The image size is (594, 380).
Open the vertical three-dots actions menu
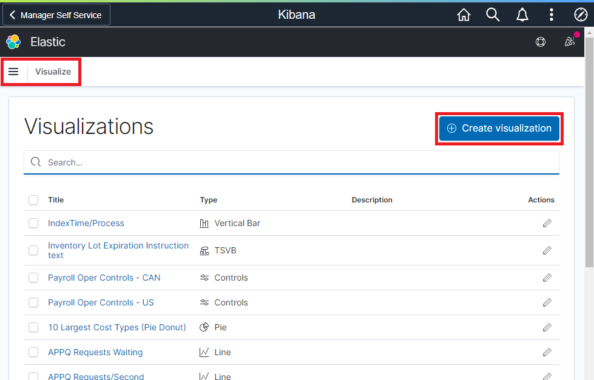tap(551, 15)
